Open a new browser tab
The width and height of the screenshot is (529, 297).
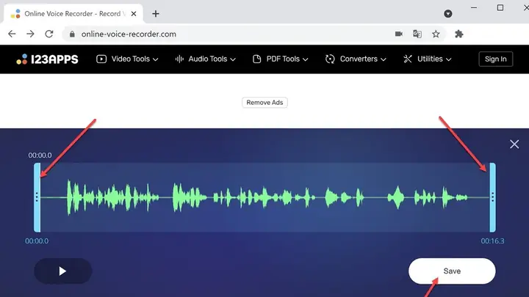point(156,14)
